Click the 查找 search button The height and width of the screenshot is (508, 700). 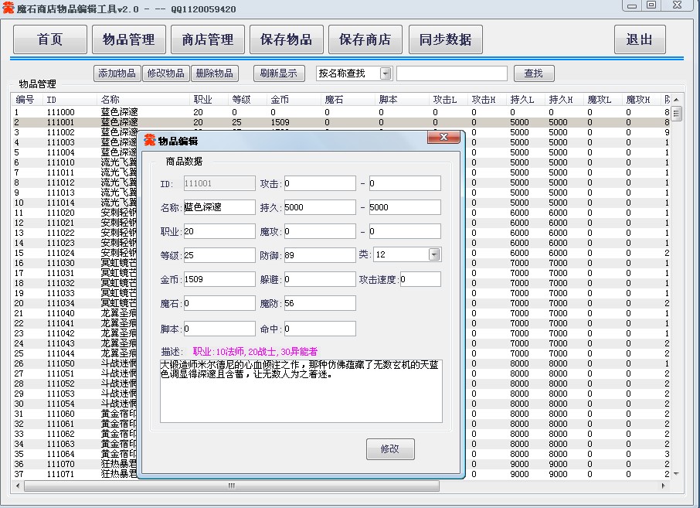point(534,73)
